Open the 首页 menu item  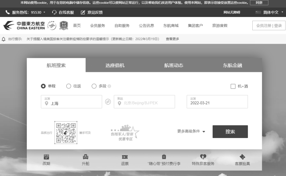(77, 25)
